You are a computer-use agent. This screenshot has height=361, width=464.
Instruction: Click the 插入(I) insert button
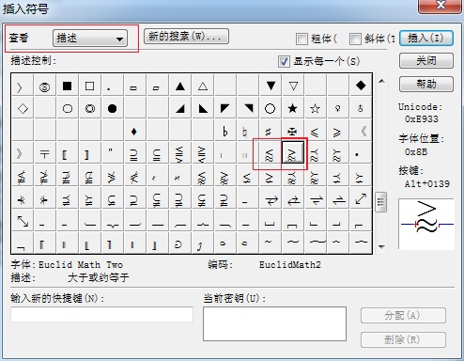[426, 39]
